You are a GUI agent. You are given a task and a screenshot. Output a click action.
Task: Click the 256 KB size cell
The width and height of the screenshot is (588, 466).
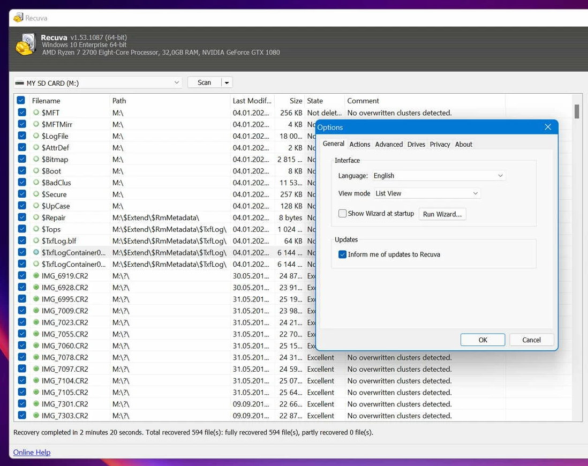pos(291,112)
